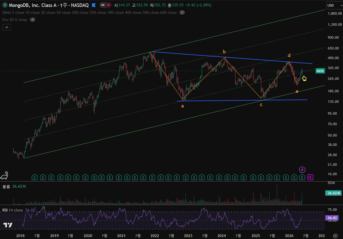This screenshot has width=343, height=239.
Task: Click the 볼륨 volume legend label
Action: tap(6, 186)
